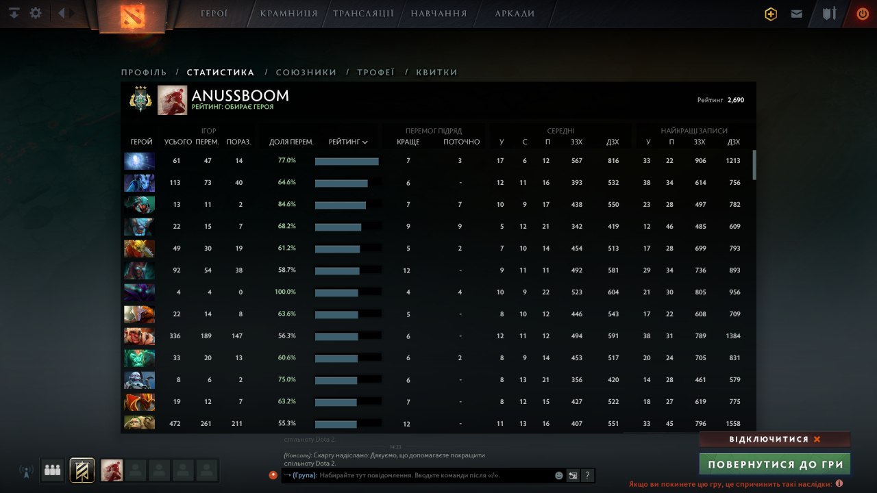Open the party members icon at bottom
Viewport: 877px width, 493px height.
[x=52, y=470]
